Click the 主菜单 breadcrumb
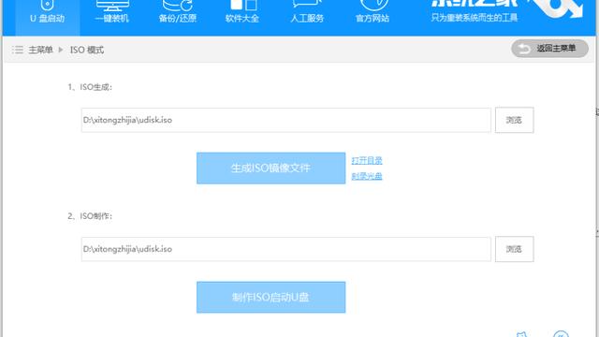This screenshot has width=599, height=337. (x=40, y=50)
